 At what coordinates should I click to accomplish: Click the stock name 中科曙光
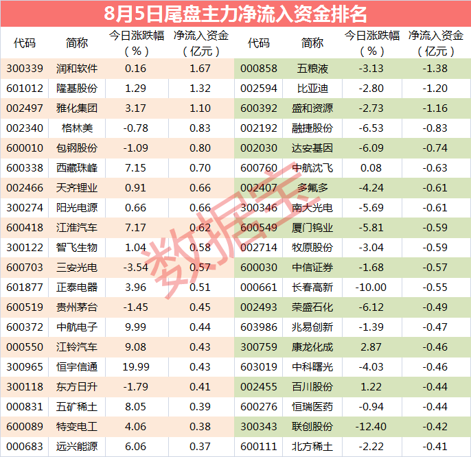point(312,367)
